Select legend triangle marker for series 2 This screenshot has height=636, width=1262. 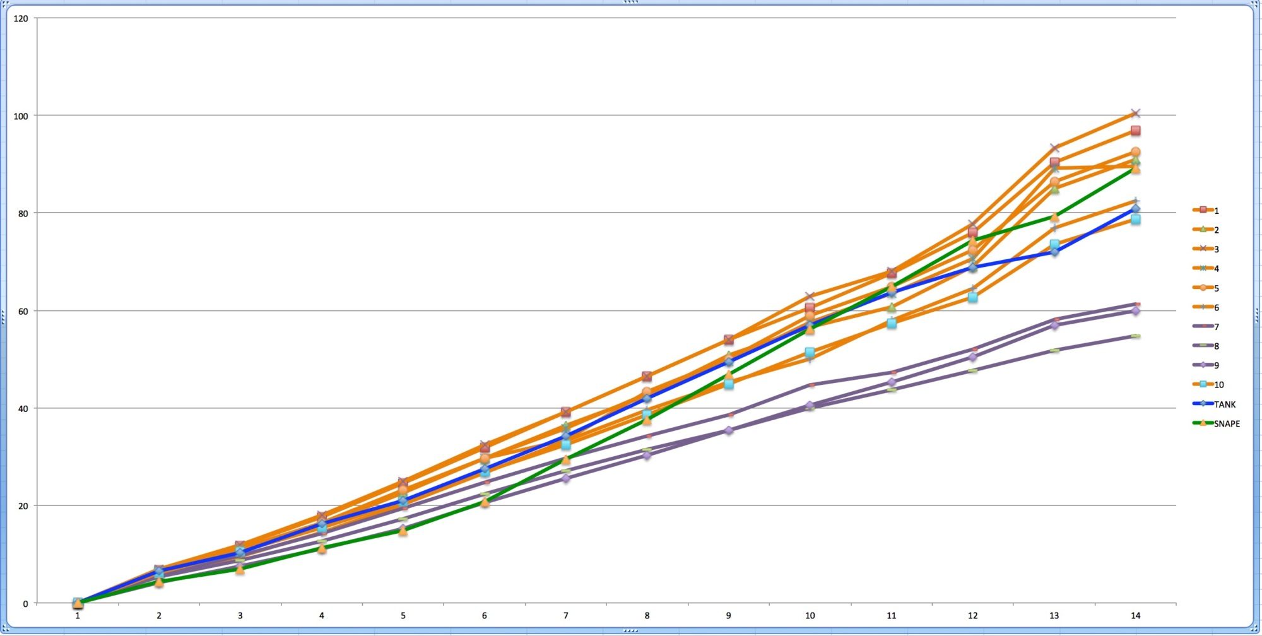click(1203, 230)
